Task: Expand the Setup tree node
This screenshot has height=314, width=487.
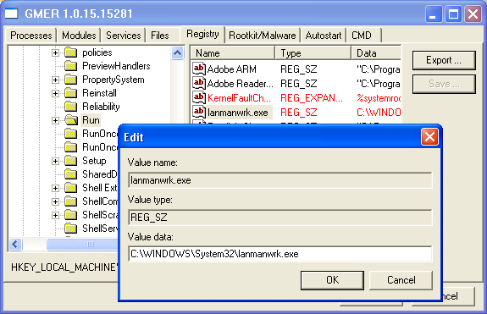Action: (55, 161)
